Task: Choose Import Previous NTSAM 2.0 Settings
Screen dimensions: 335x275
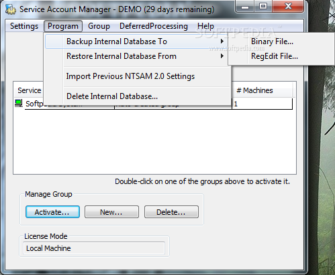Action: tap(136, 76)
